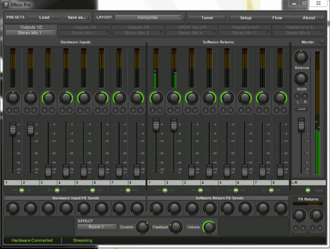This screenshot has height=249, width=330.
Task: Solo hardware input channel 1
Action: [x=9, y=109]
